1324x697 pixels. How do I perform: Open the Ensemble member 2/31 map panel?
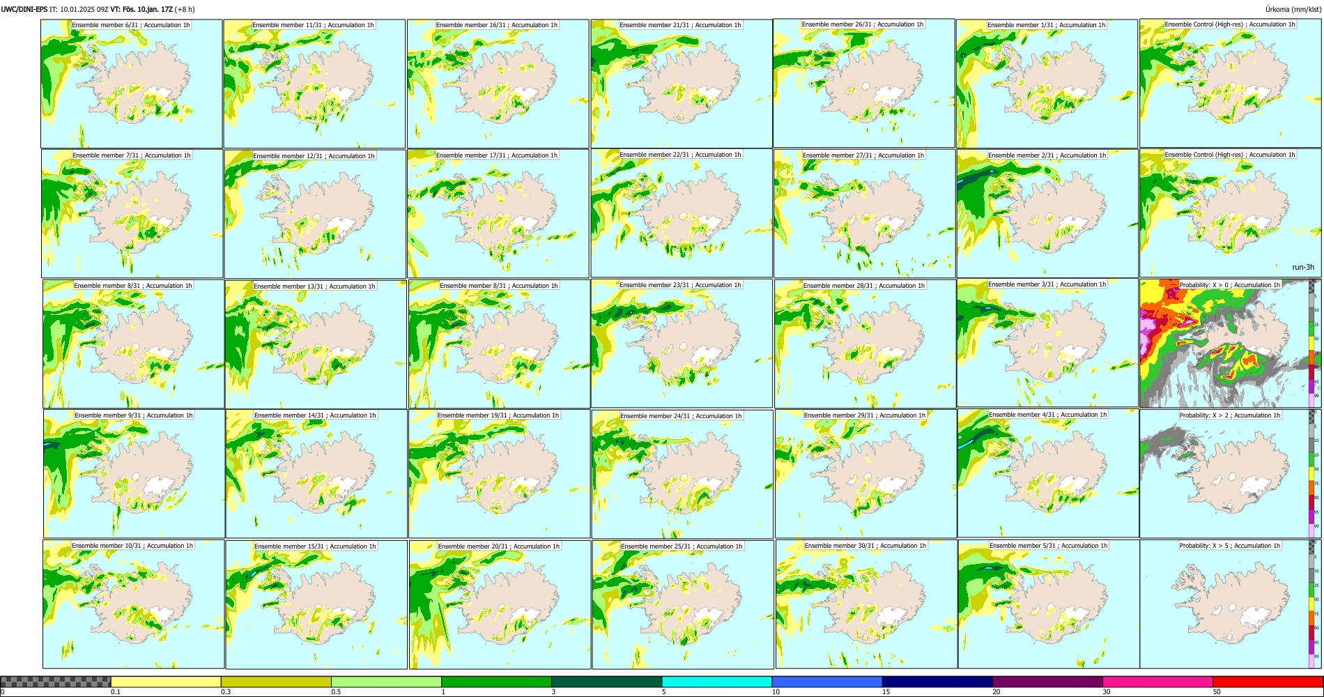[x=1048, y=213]
